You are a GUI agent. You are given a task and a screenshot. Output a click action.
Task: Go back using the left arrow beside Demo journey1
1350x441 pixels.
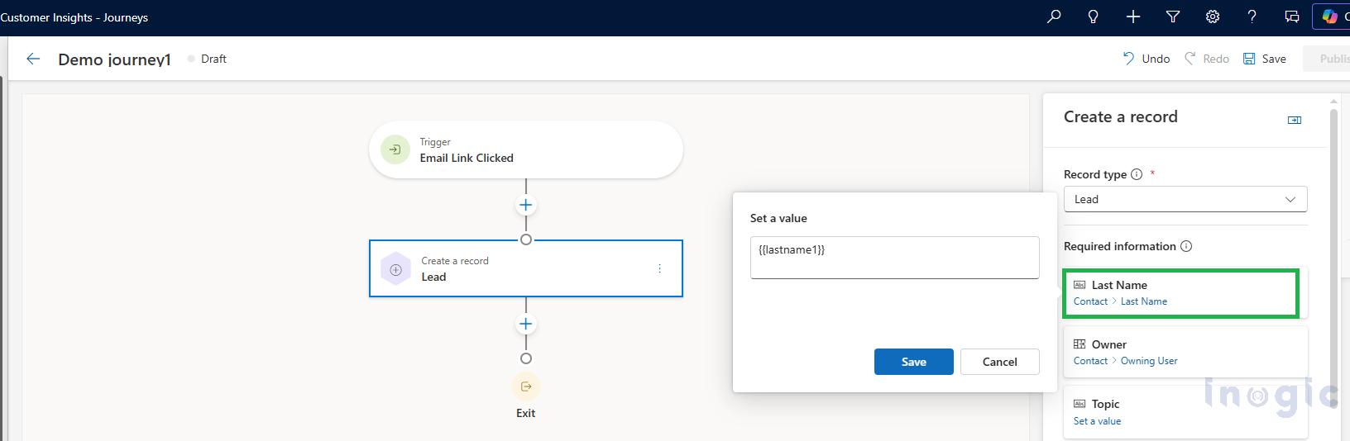[x=33, y=59]
